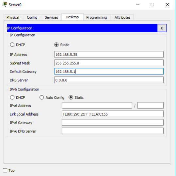Go to the Programming tab
Viewport: 176px width, 176px height.
[97, 17]
